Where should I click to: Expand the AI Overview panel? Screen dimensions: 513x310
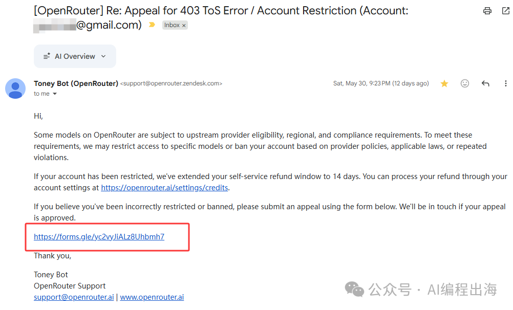(75, 56)
